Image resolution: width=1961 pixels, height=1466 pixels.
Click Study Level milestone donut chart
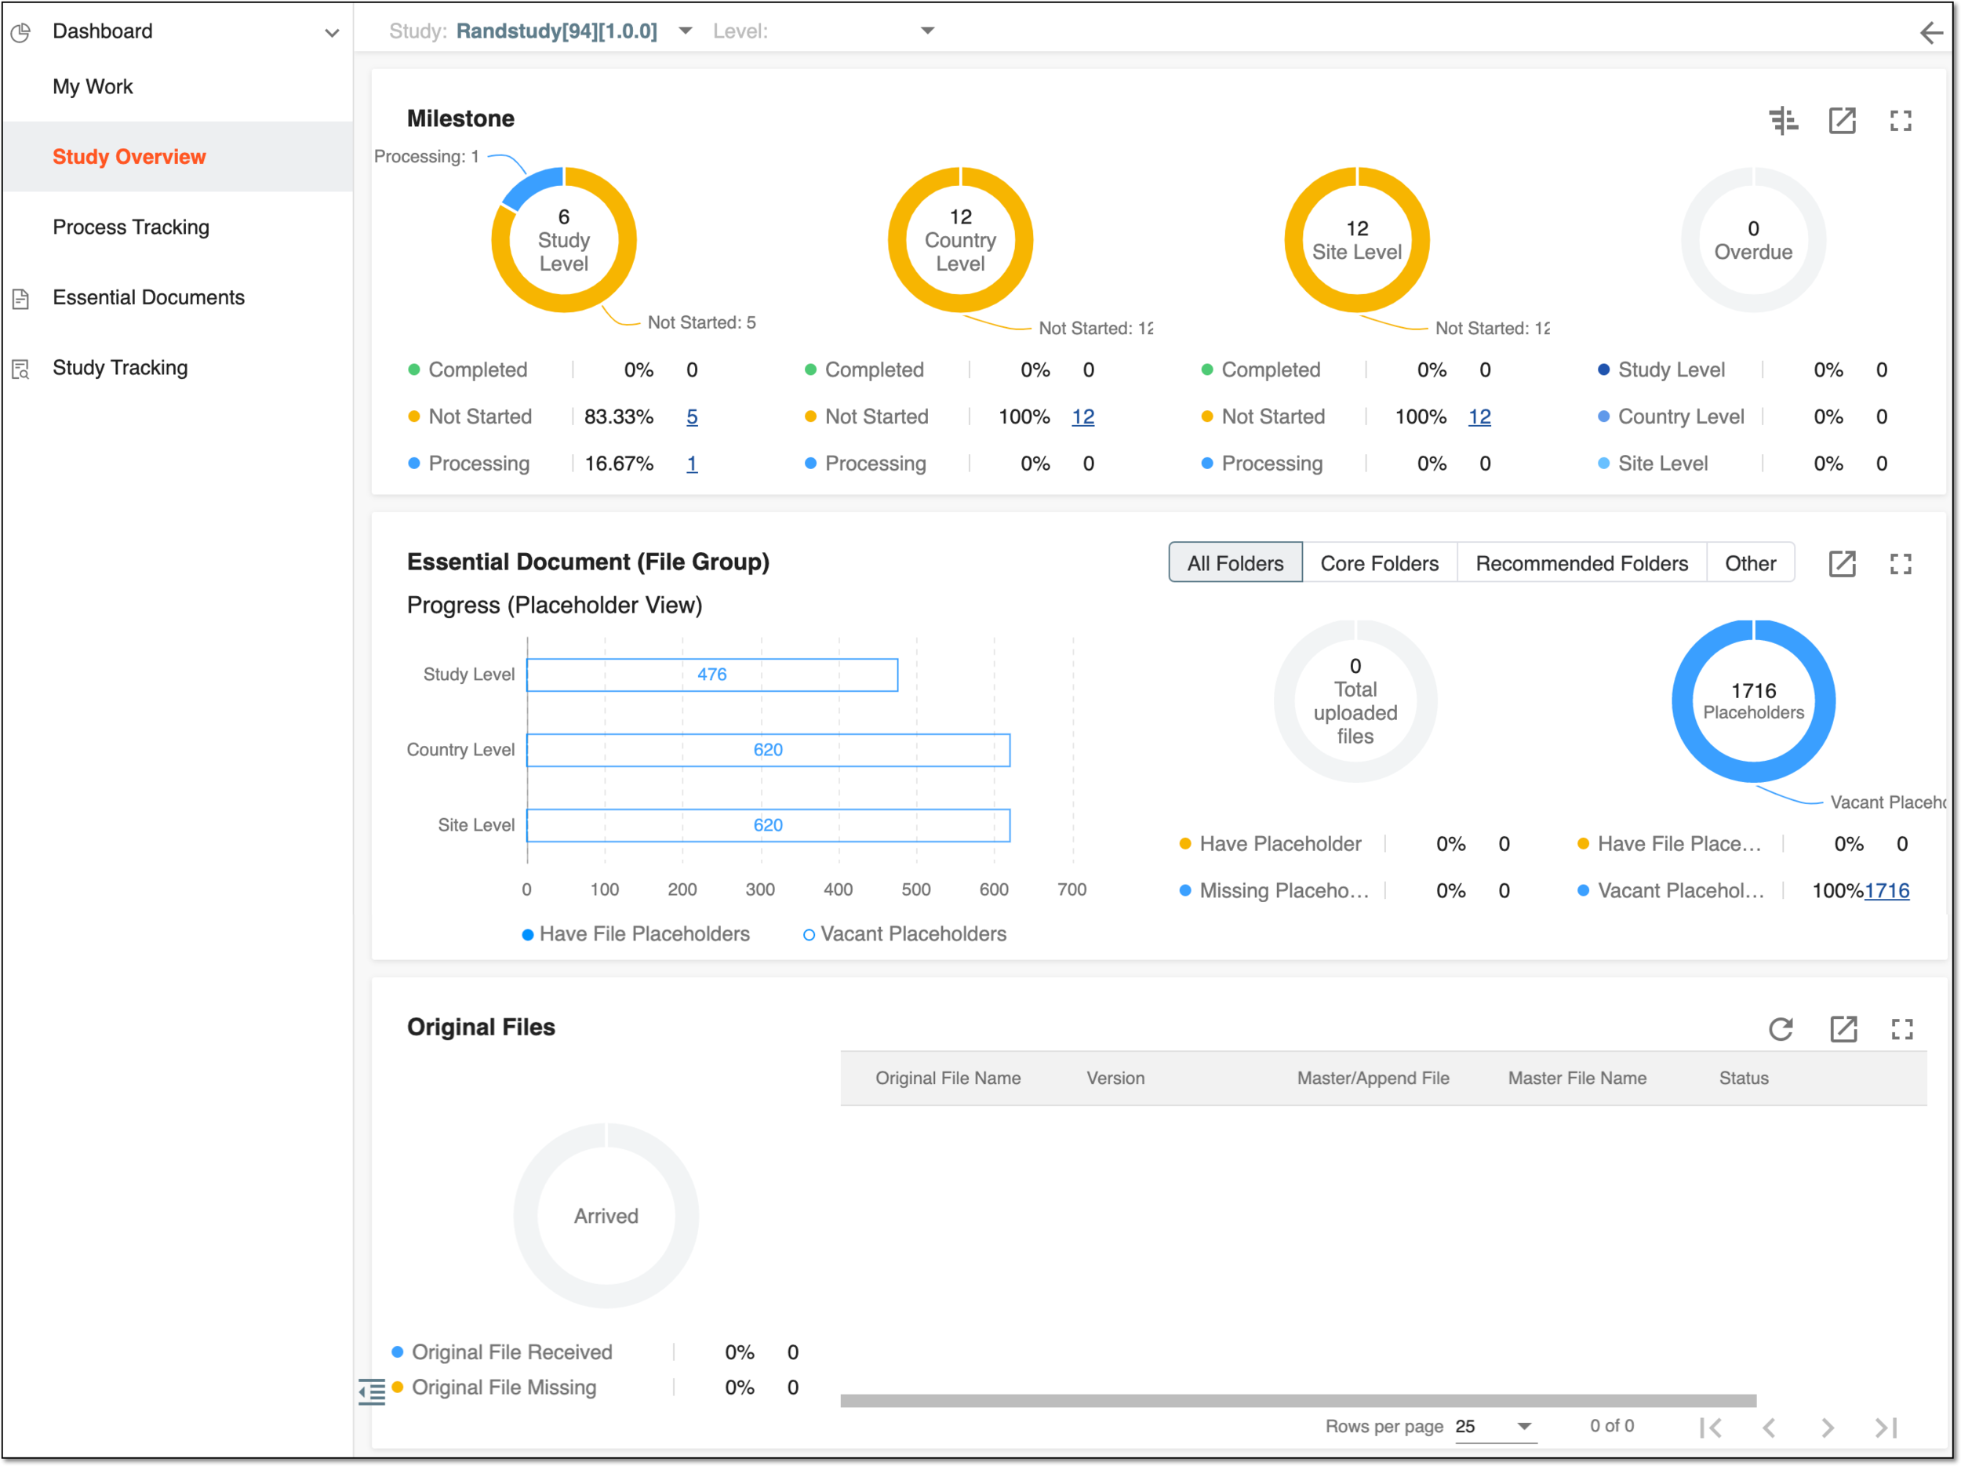pyautogui.click(x=564, y=239)
